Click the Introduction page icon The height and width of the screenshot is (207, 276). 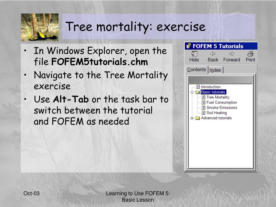(x=198, y=87)
